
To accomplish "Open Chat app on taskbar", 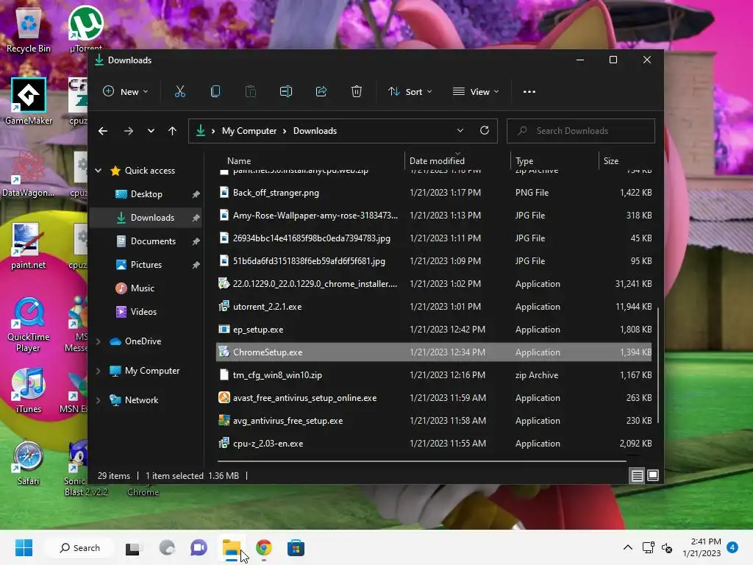I will click(199, 547).
